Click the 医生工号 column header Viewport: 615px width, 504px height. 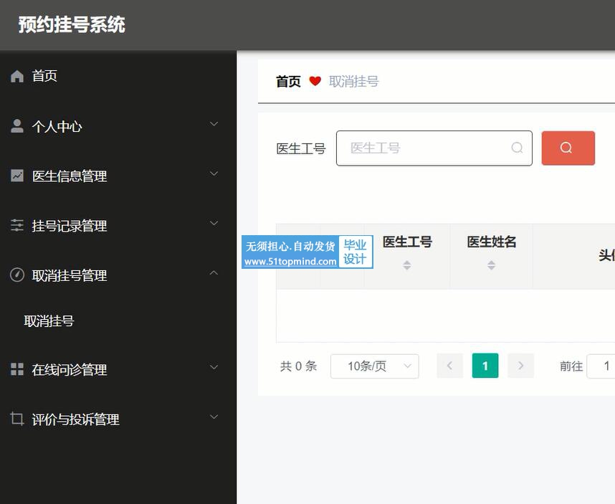407,242
